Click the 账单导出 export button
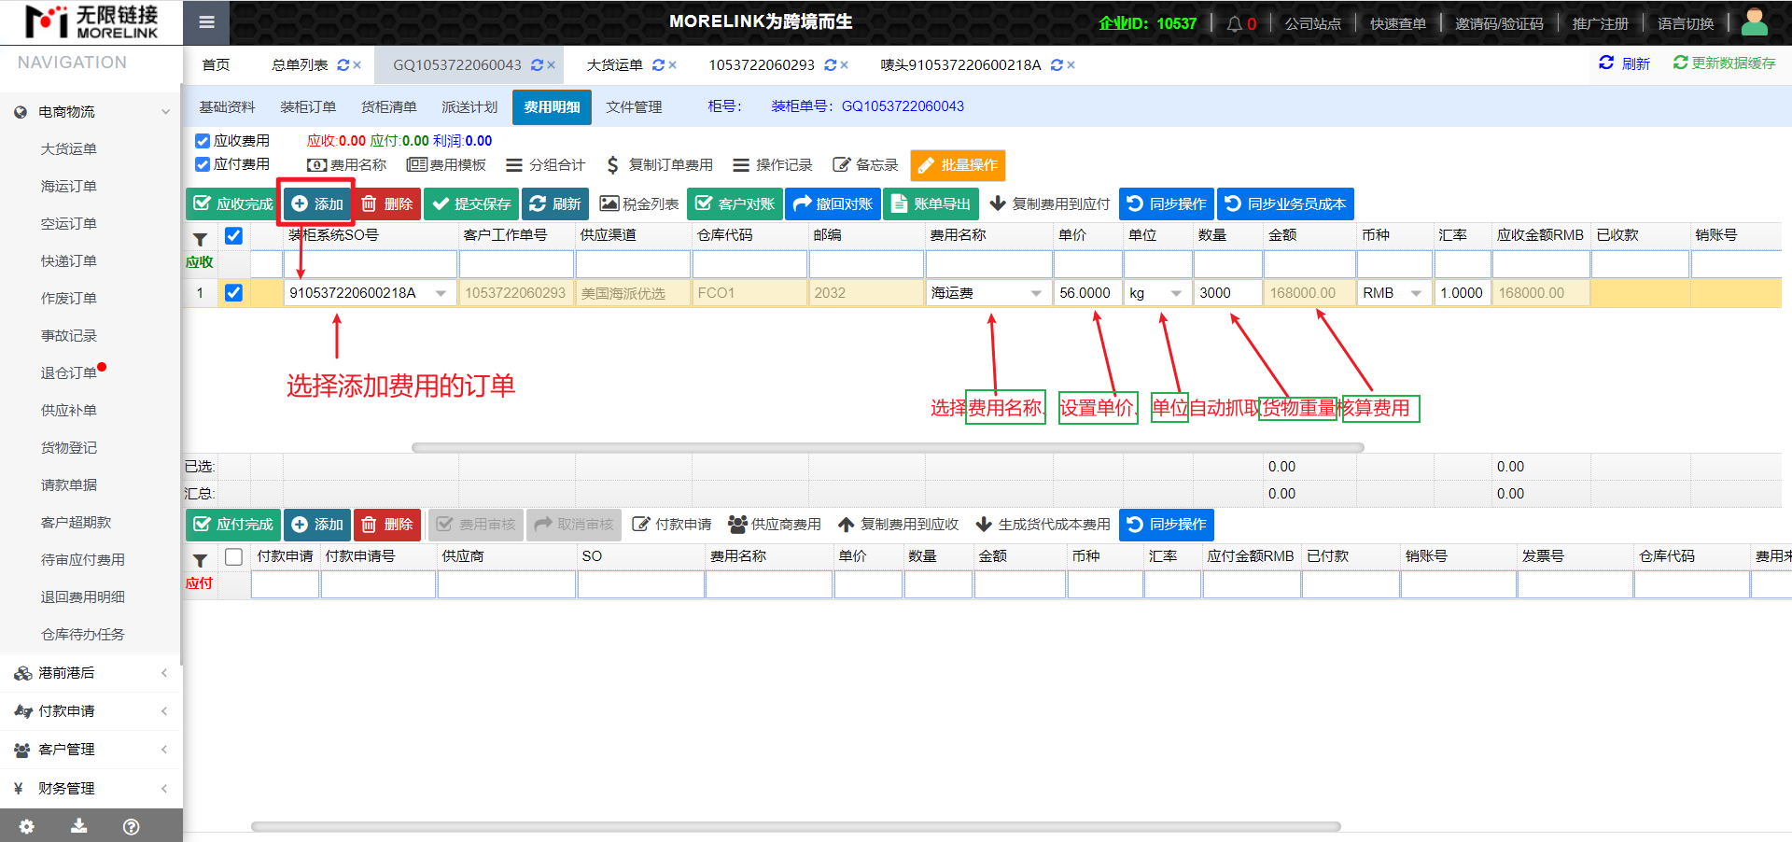1792x842 pixels. coord(931,204)
